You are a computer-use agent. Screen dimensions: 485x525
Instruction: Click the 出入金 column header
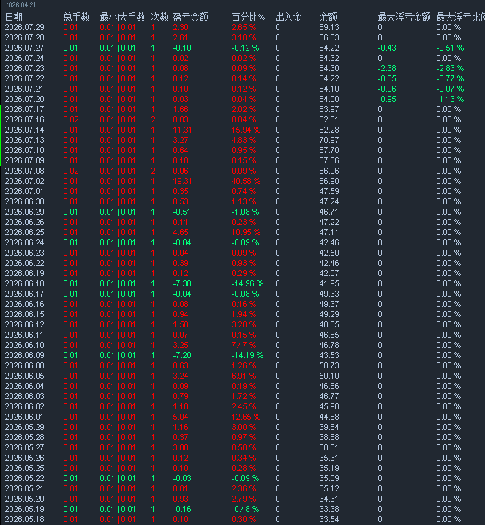click(288, 17)
